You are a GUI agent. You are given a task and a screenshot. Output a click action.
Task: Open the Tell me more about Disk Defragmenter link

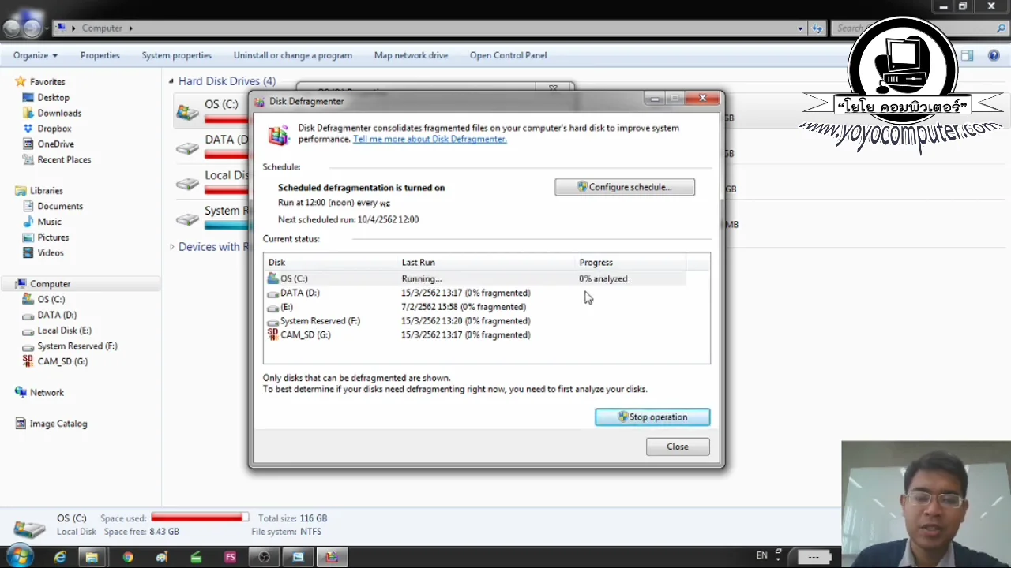click(429, 139)
